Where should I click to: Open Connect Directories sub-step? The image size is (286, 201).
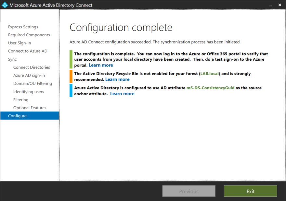click(x=32, y=67)
